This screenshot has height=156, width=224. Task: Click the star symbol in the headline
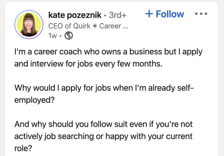[x=94, y=26]
